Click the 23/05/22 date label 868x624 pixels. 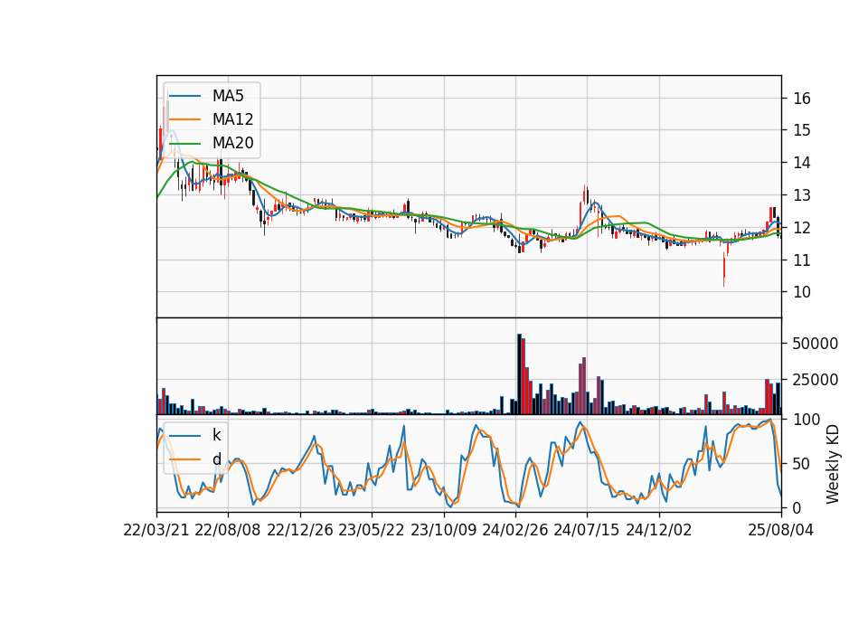click(x=372, y=530)
